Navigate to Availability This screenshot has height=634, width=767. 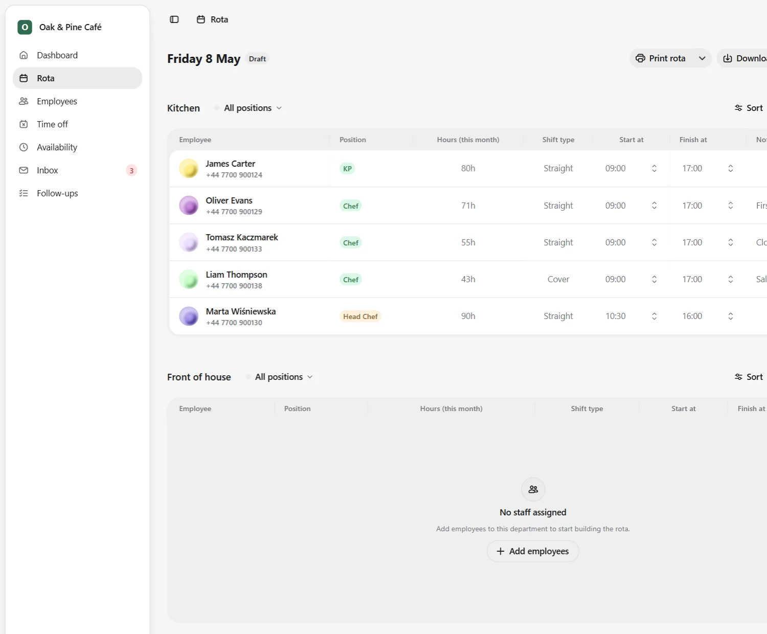pos(77,147)
